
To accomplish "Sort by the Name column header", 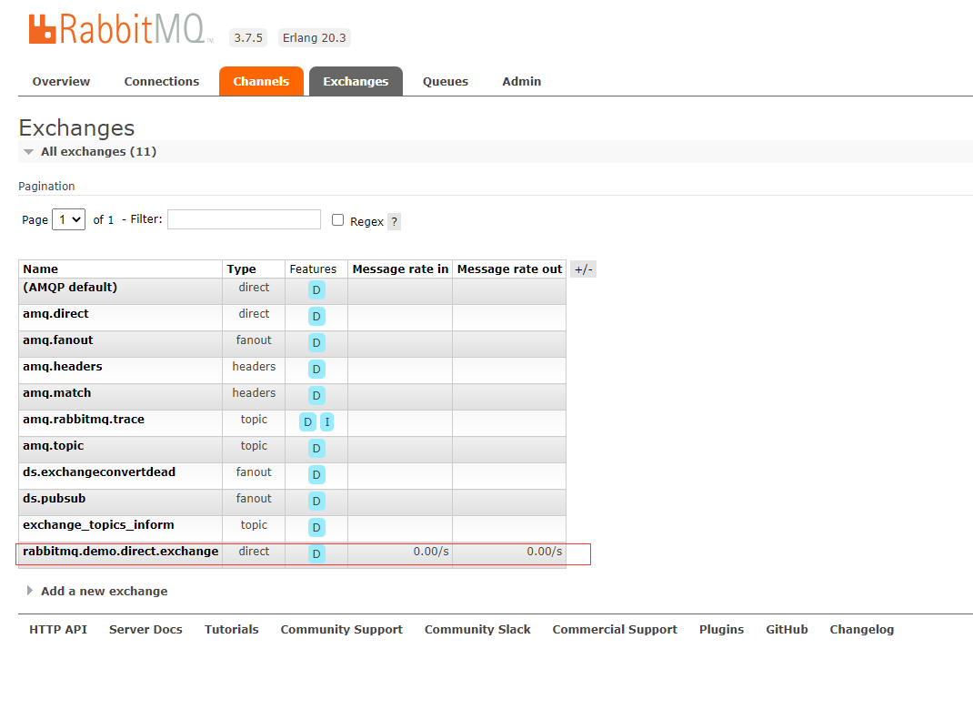I will (x=40, y=269).
